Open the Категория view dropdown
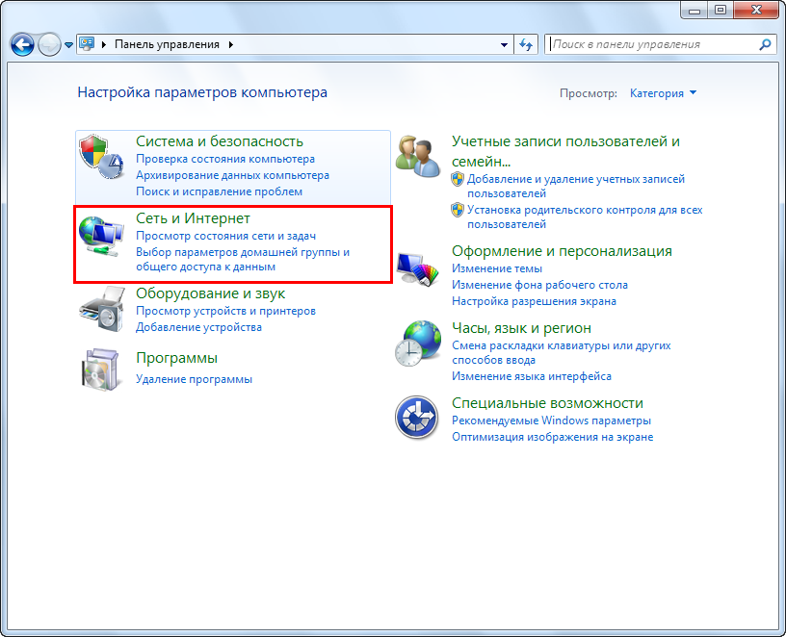786x637 pixels. (x=663, y=93)
